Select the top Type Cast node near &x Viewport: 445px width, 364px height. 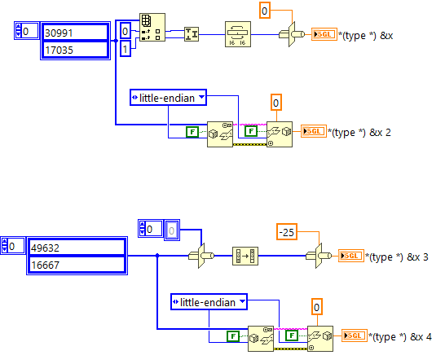coord(292,34)
